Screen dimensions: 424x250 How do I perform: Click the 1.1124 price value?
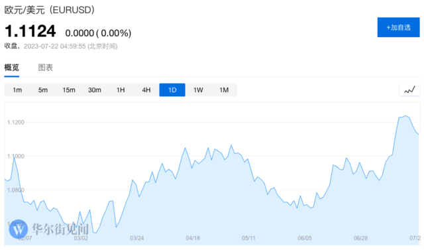coord(30,31)
